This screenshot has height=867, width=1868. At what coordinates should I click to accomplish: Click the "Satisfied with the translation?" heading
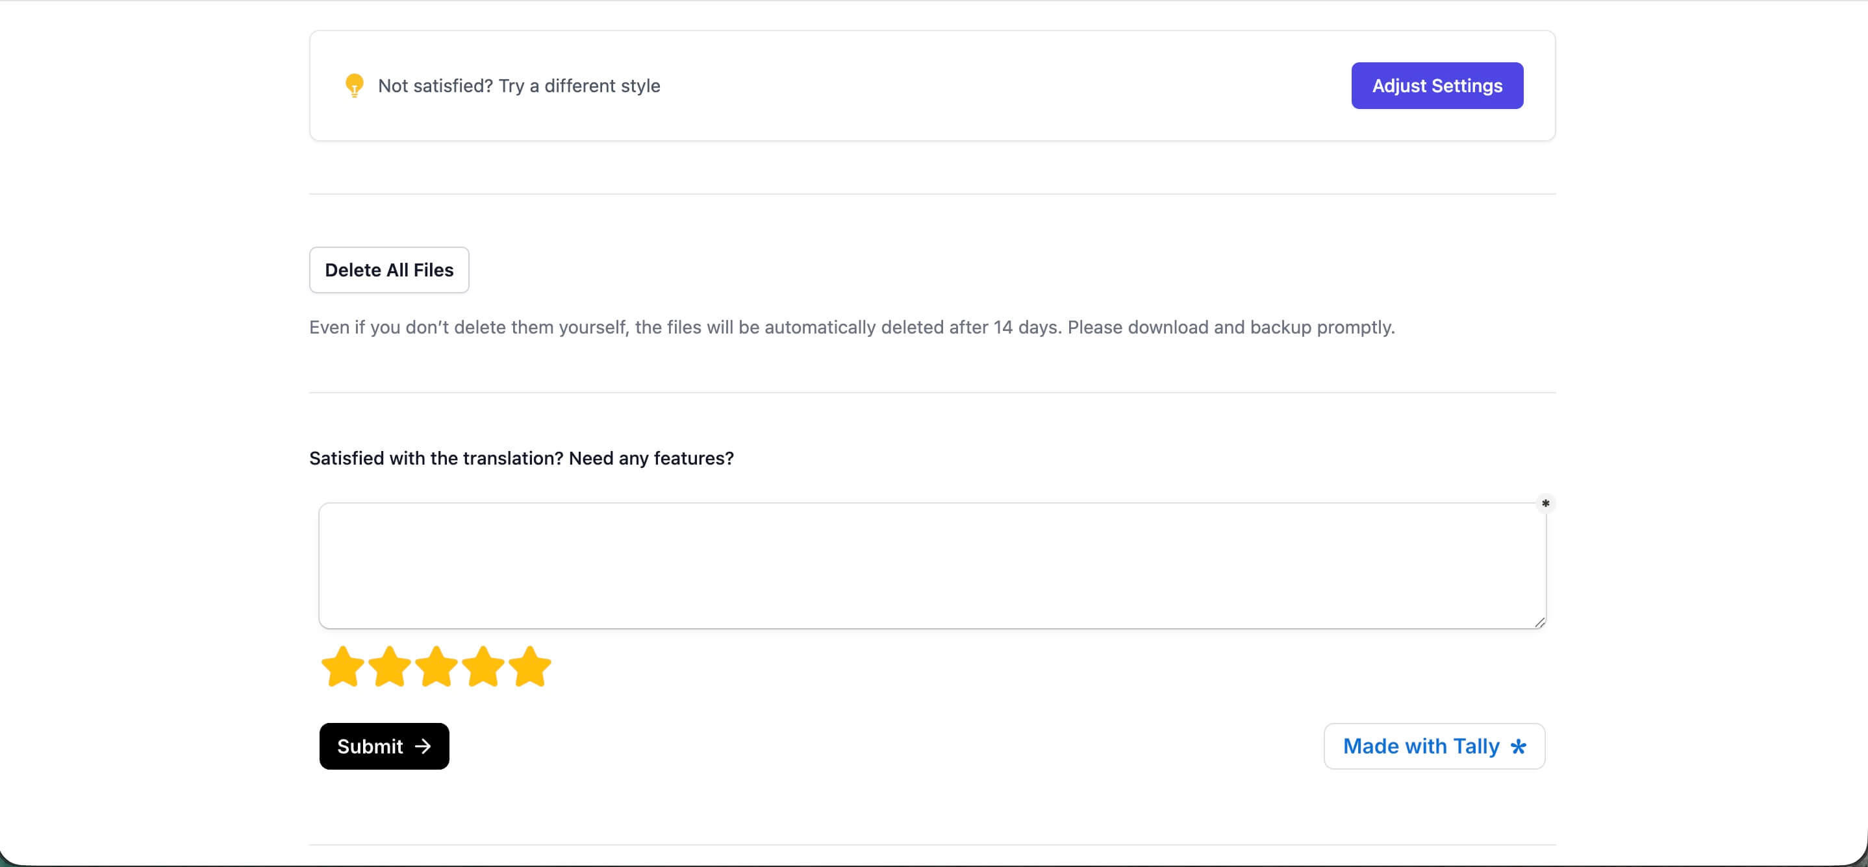click(436, 459)
